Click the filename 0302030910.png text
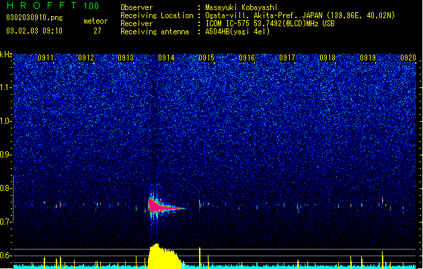 tap(34, 17)
